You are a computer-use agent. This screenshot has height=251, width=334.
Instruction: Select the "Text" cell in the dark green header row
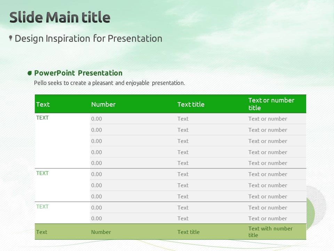43,104
